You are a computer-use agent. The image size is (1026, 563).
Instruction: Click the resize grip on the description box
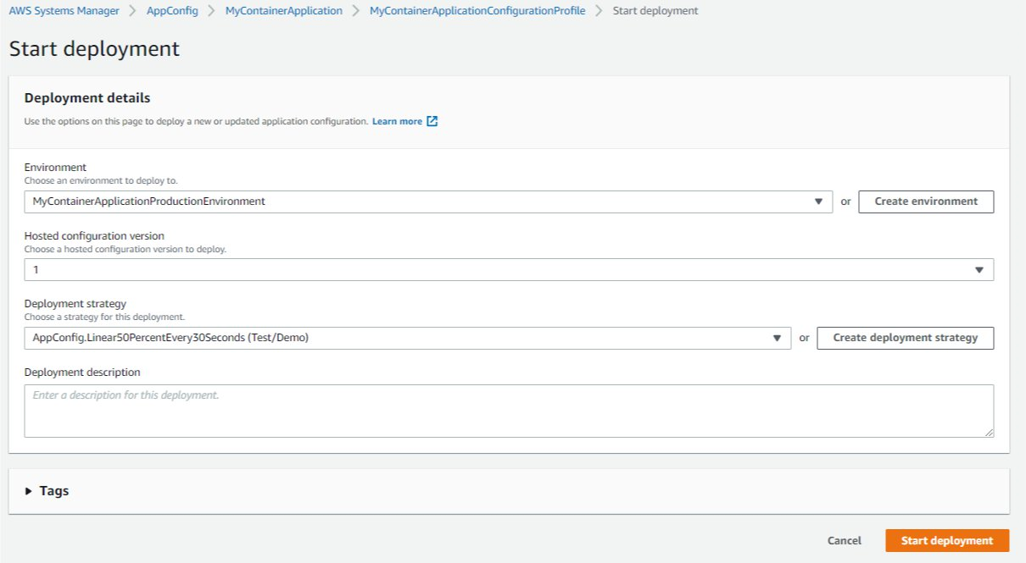tap(990, 433)
